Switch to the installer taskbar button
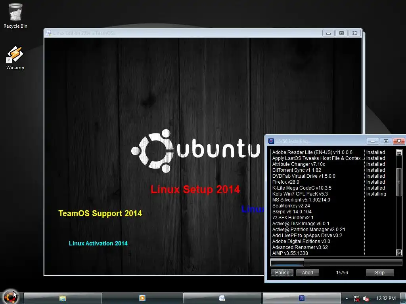The image size is (406, 304). (302, 298)
